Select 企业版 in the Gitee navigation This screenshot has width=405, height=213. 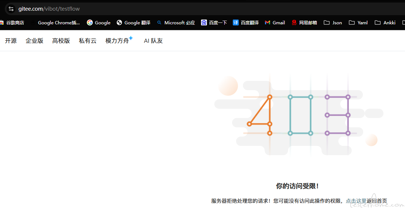(34, 41)
